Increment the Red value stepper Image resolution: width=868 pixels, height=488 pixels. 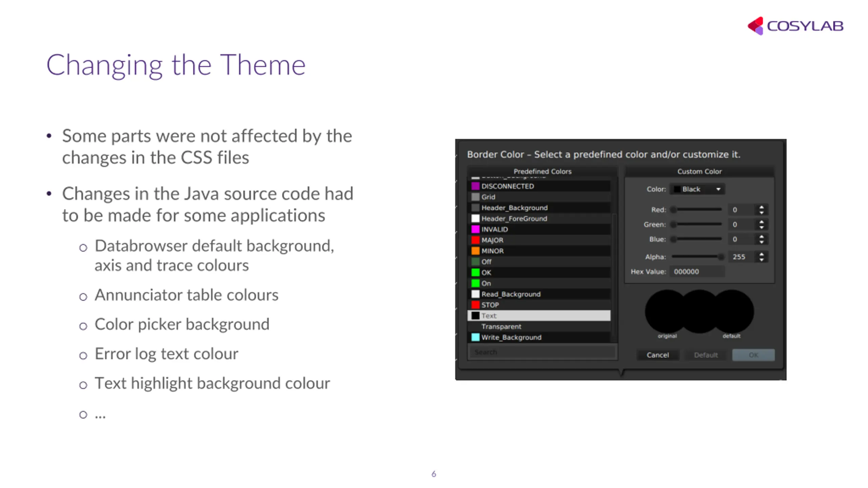pos(762,207)
